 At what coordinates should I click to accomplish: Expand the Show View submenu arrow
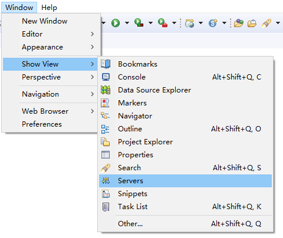click(93, 64)
